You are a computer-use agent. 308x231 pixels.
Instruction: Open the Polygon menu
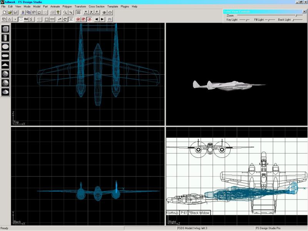pos(67,7)
